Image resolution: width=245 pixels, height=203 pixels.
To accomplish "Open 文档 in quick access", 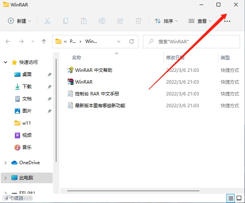I will [27, 99].
